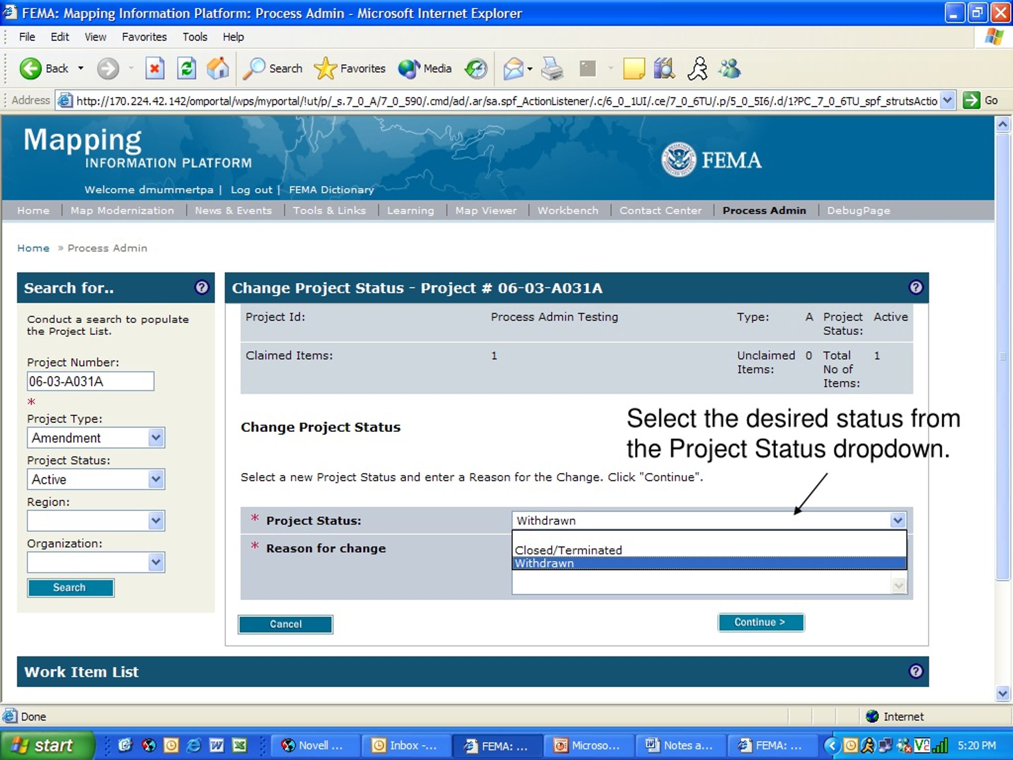Click the Cancel button

tap(285, 624)
